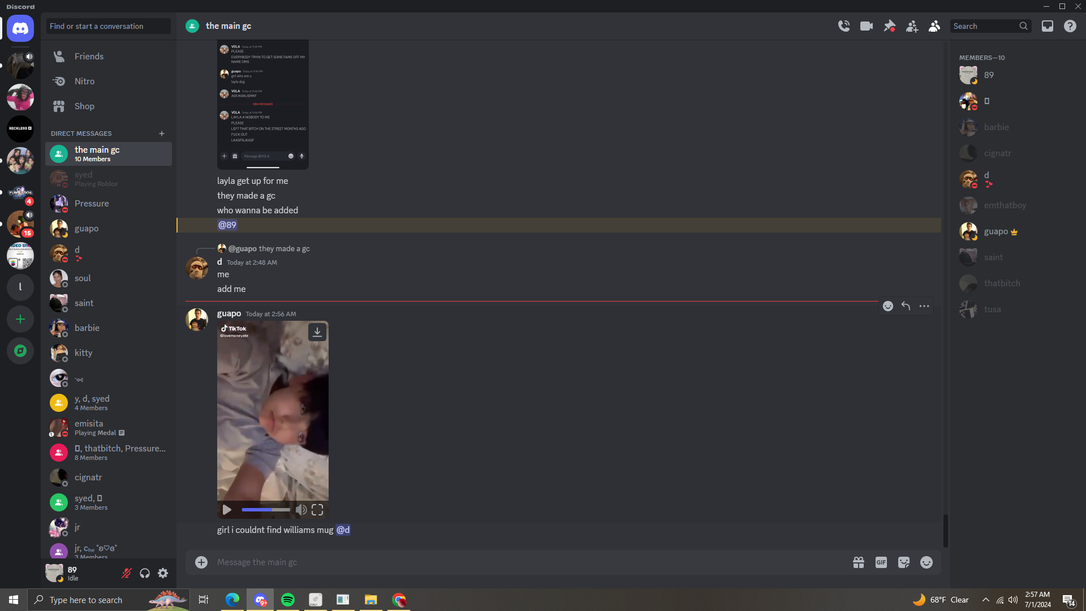Screen dimensions: 1086x611
Task: Click guapo's username in the chat
Action: (x=229, y=313)
